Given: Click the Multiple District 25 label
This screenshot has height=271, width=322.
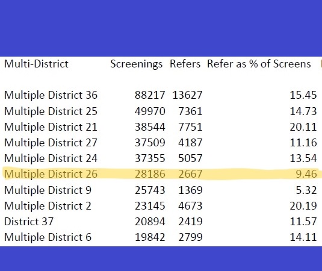Looking at the screenshot, I should click(51, 111).
